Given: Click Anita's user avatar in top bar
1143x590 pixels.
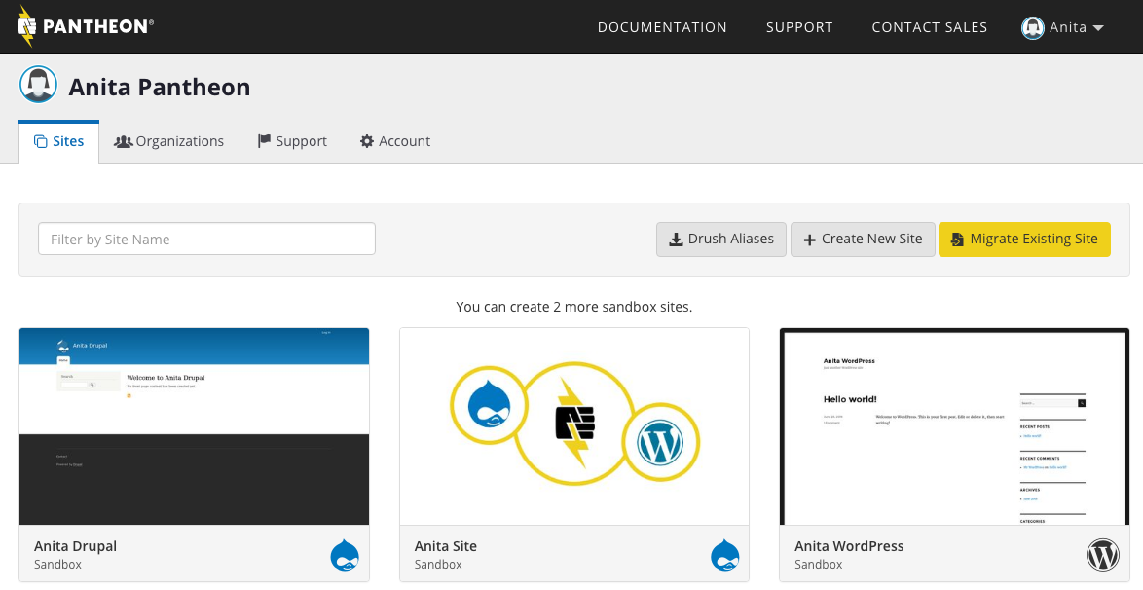Looking at the screenshot, I should pyautogui.click(x=1032, y=27).
